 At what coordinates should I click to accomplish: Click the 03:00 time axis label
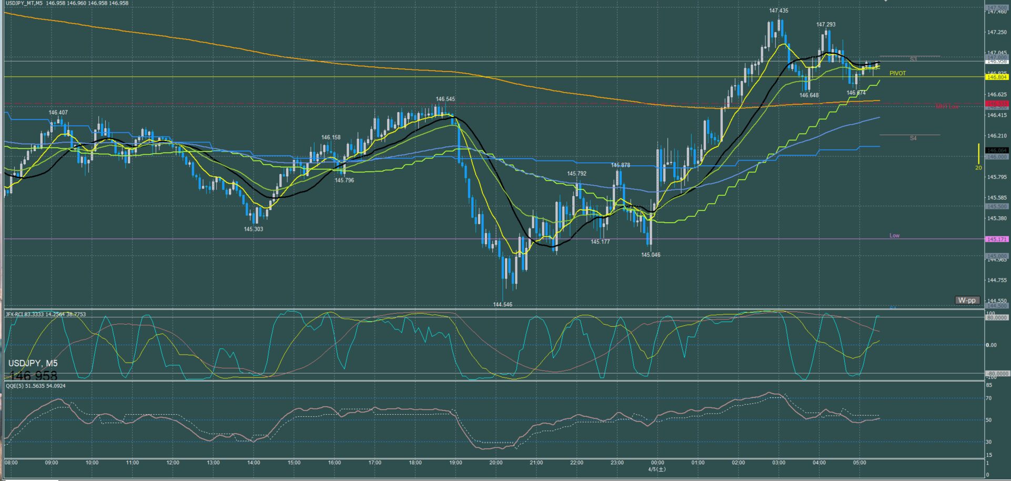pyautogui.click(x=779, y=463)
